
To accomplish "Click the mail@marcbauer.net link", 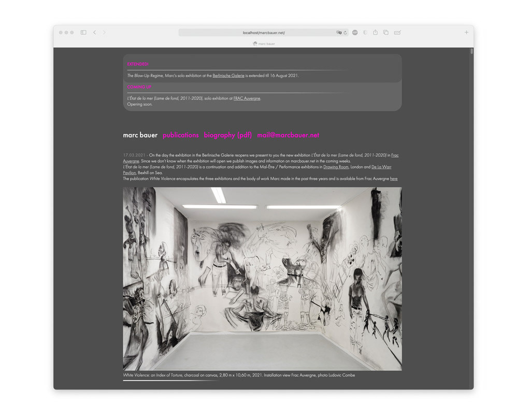I will (288, 135).
